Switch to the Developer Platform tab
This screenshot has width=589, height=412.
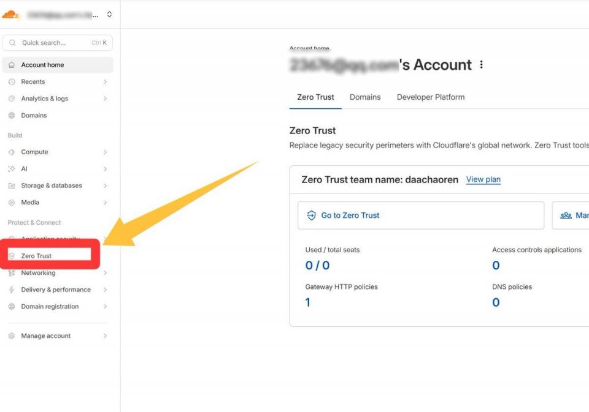(x=430, y=97)
